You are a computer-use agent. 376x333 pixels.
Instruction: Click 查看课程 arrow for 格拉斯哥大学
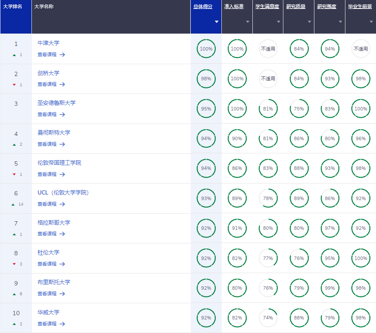(x=62, y=234)
